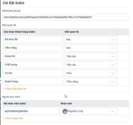
Task: Edit the Dùng thử stage input
Action: pos(33,56)
